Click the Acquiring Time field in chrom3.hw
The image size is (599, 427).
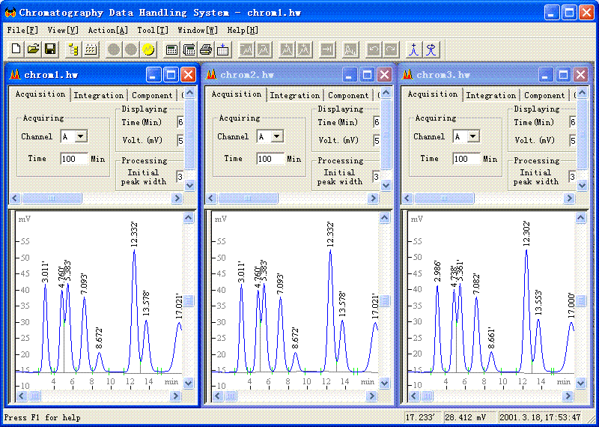point(466,159)
